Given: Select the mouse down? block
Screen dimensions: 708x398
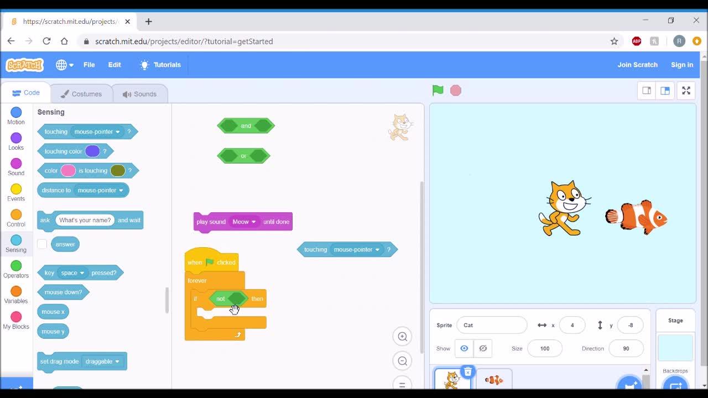Looking at the screenshot, I should pos(63,292).
